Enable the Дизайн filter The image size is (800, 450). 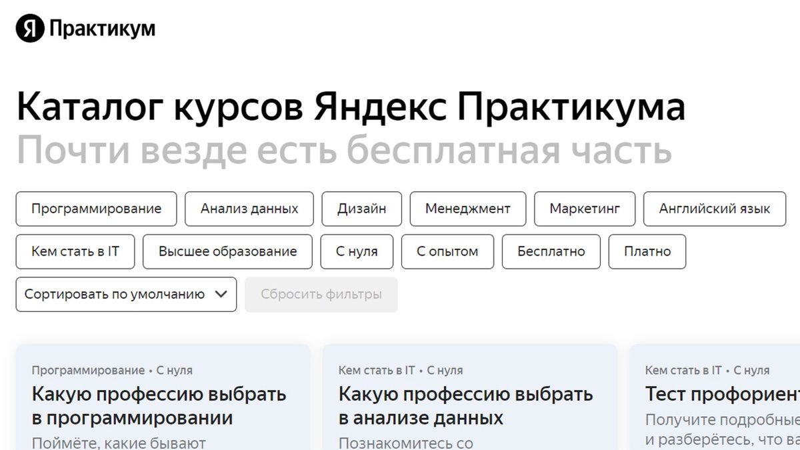[x=361, y=209]
